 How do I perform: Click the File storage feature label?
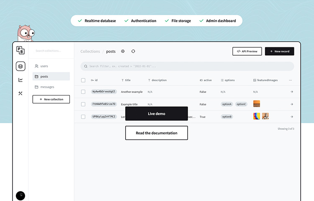click(x=181, y=21)
